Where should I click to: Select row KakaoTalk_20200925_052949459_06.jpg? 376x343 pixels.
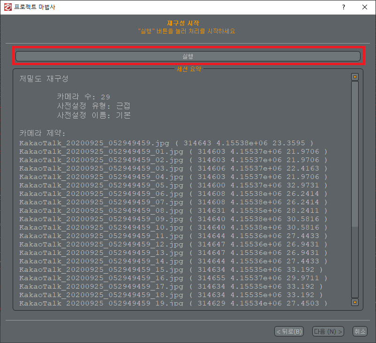[173, 194]
